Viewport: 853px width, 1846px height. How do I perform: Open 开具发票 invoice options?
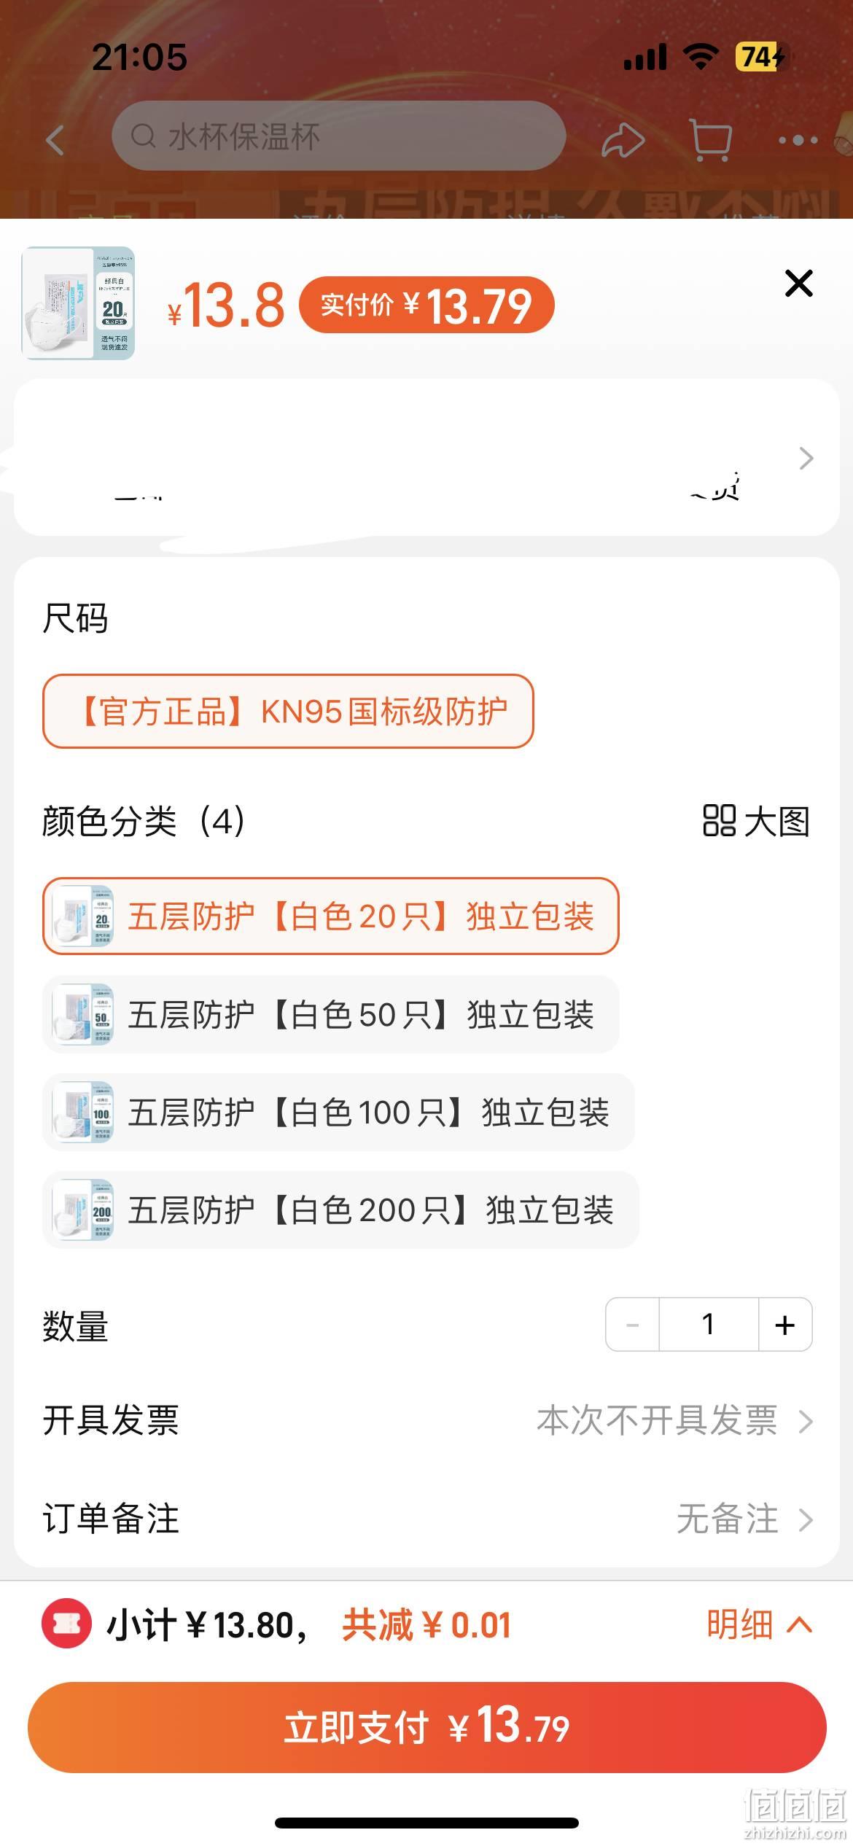point(426,1421)
